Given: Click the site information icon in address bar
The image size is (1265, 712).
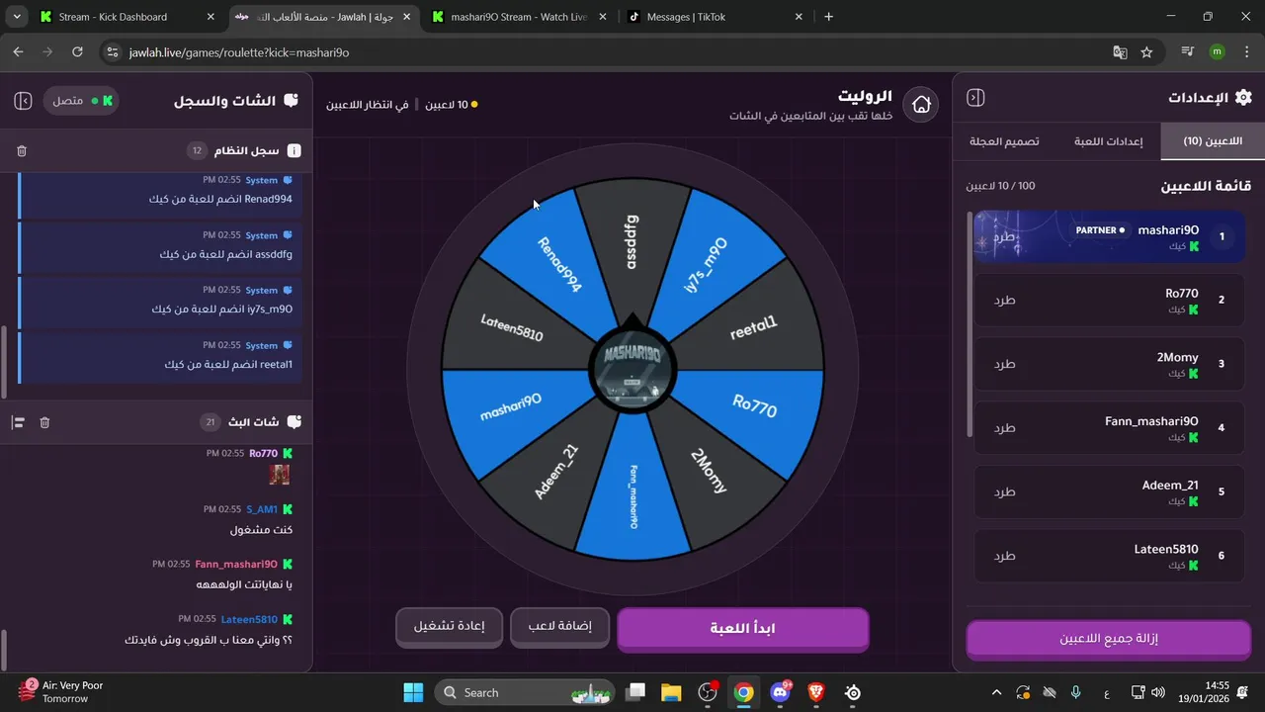Looking at the screenshot, I should click(113, 52).
